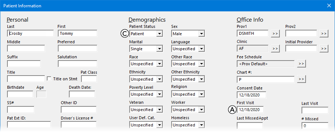Open the Sex dropdown showing Male
This screenshot has width=335, height=132.
click(201, 34)
